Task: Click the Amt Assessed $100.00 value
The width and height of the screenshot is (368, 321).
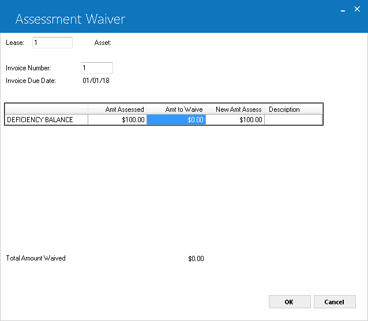Action: 117,120
